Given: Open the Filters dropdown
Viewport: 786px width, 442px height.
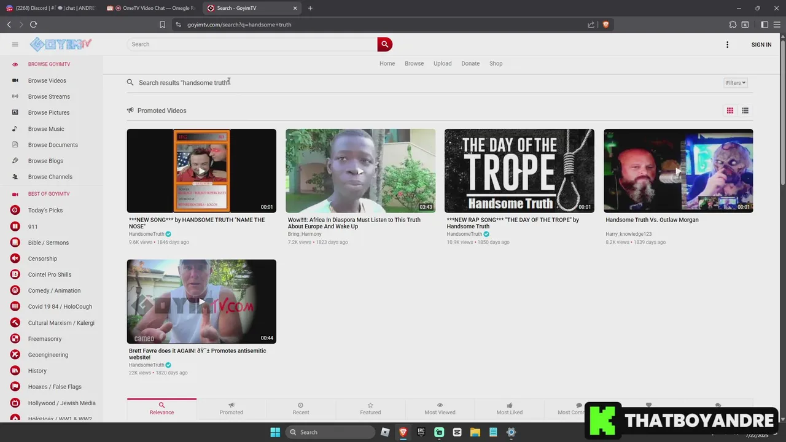Looking at the screenshot, I should (736, 83).
